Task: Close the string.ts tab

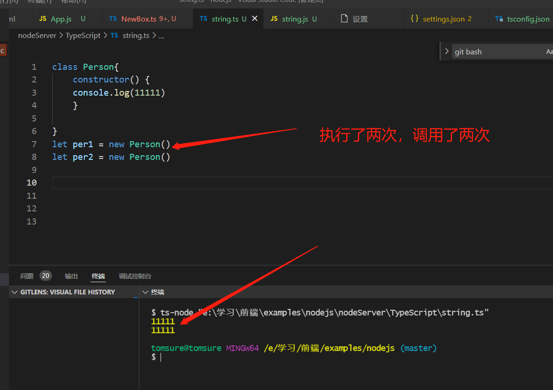Action: point(255,18)
